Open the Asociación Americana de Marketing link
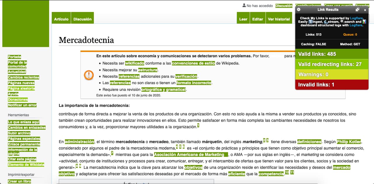Image resolution: width=374 pixels, height=184 pixels. pyautogui.click(x=190, y=155)
